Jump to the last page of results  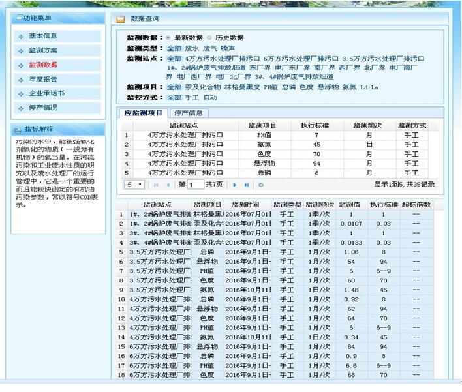click(x=246, y=185)
